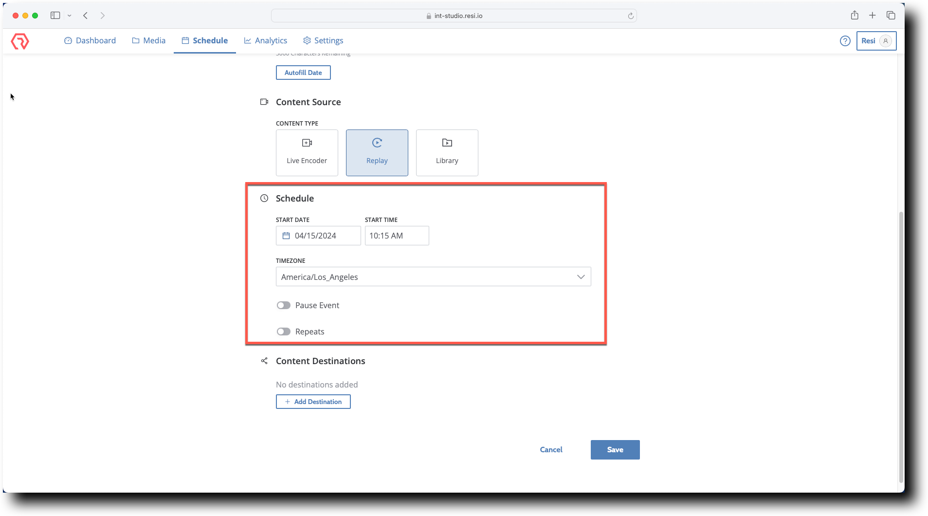Expand Safari sidebar options chevron
The height and width of the screenshot is (516, 928).
tap(70, 16)
